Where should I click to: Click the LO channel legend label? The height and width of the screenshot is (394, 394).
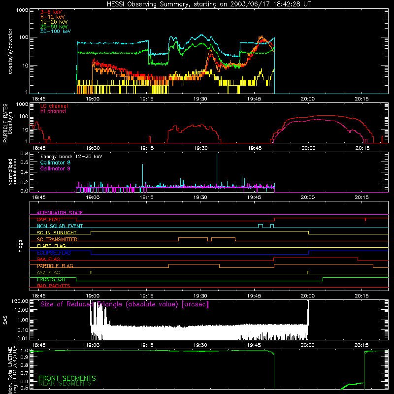[54, 106]
